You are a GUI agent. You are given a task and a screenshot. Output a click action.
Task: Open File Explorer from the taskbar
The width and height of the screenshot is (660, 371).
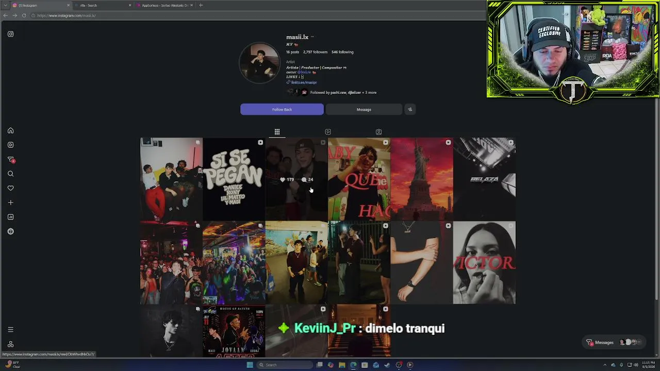[342, 365]
